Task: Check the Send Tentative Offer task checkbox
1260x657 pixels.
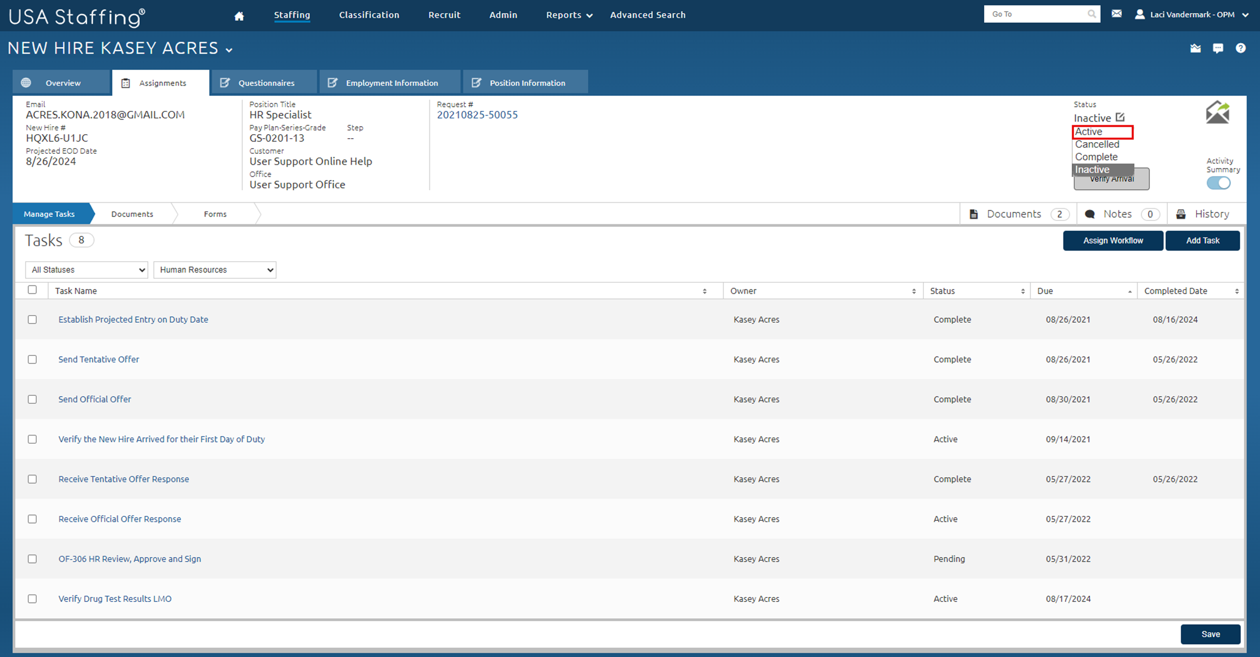Action: coord(32,359)
